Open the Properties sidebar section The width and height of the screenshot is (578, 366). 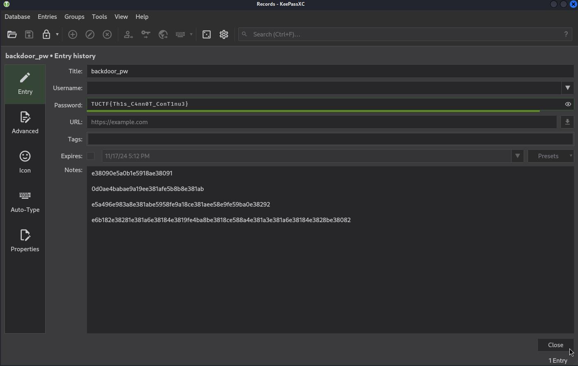click(x=25, y=241)
